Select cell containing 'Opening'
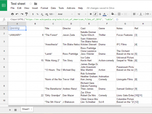152x114 pixels. (17, 28)
